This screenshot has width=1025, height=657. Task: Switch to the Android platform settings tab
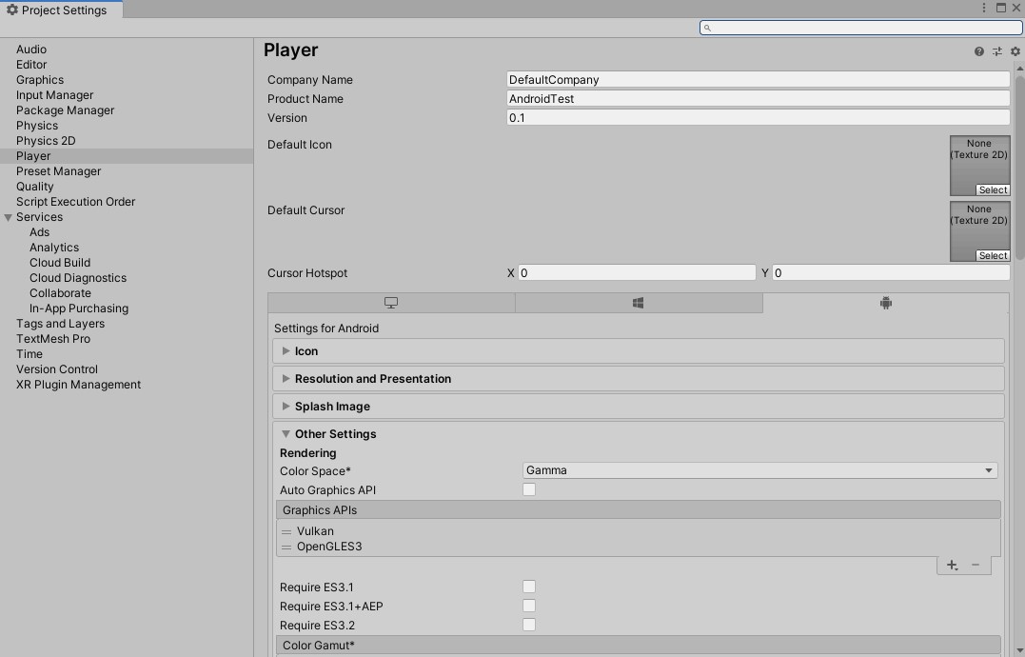[885, 303]
